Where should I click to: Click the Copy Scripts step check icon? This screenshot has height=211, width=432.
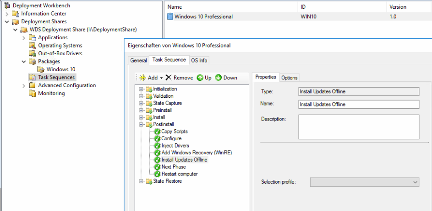157,132
